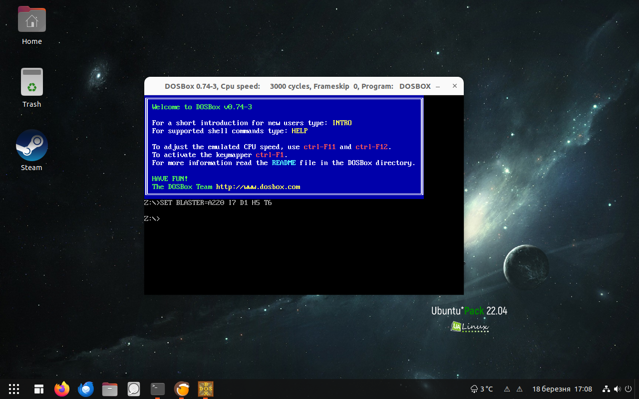The image size is (639, 399).
Task: Minimize the DOSBox window
Action: pos(438,86)
